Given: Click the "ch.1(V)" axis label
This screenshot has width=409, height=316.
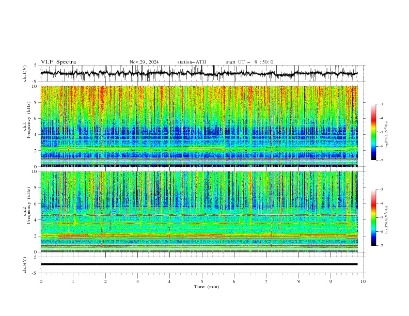Looking at the screenshot, I should pyautogui.click(x=25, y=73).
